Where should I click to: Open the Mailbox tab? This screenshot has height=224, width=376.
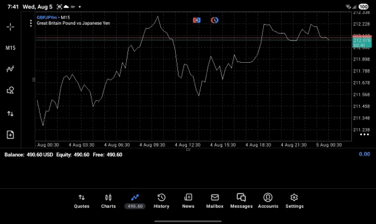[215, 201]
